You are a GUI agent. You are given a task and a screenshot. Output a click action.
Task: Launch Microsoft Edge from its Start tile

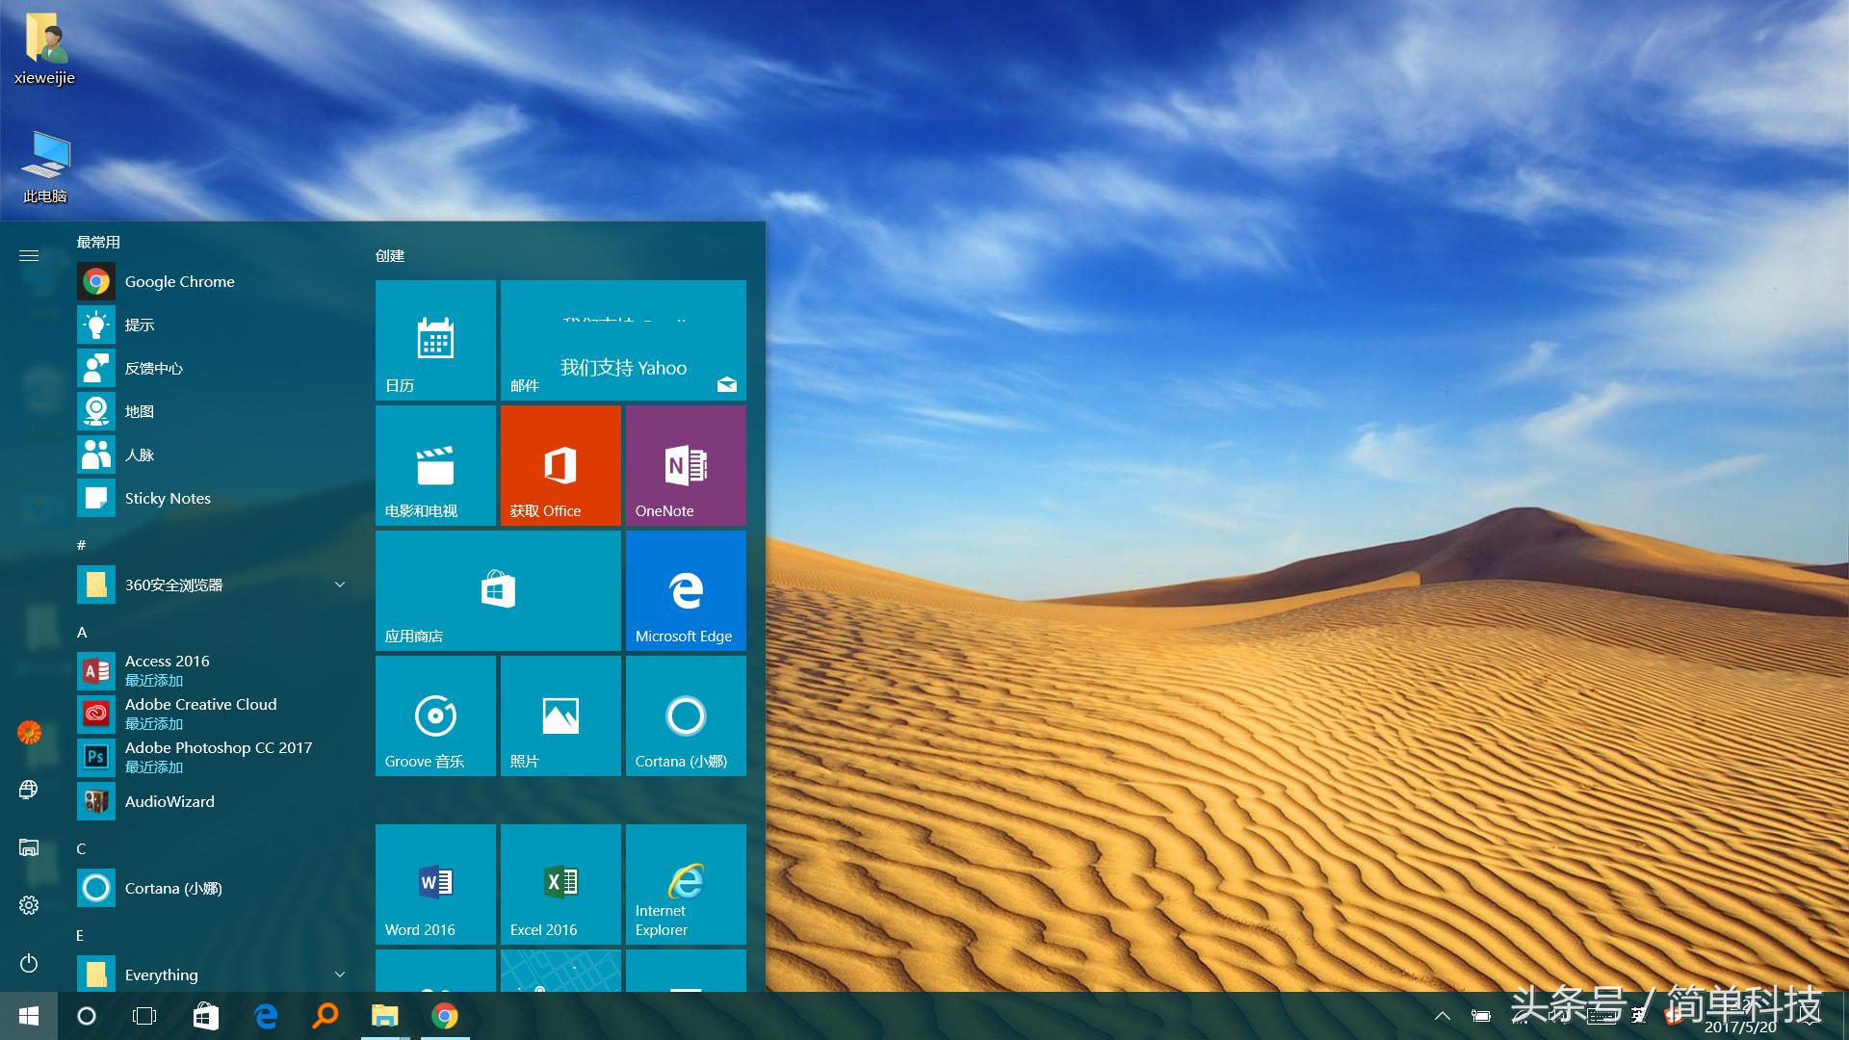click(x=685, y=590)
